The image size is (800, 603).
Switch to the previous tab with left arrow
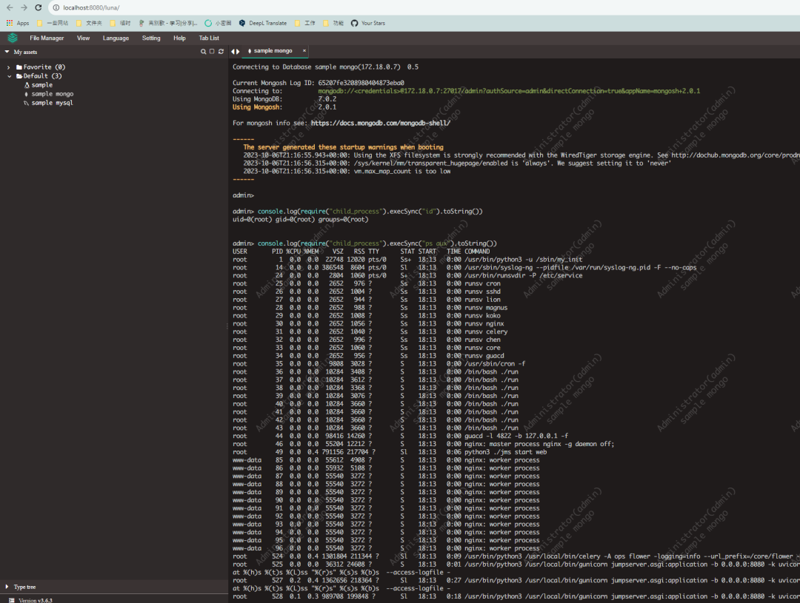(233, 51)
